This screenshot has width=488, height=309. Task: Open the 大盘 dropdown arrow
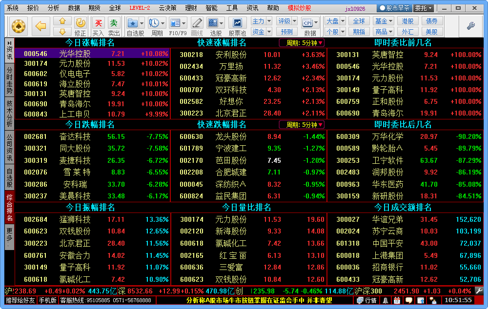click(x=343, y=21)
